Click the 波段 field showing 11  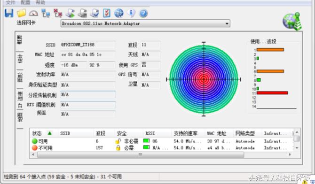point(150,45)
